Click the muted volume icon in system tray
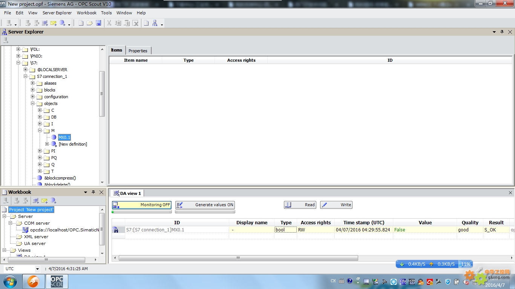The height and width of the screenshot is (289, 515). coord(466,281)
